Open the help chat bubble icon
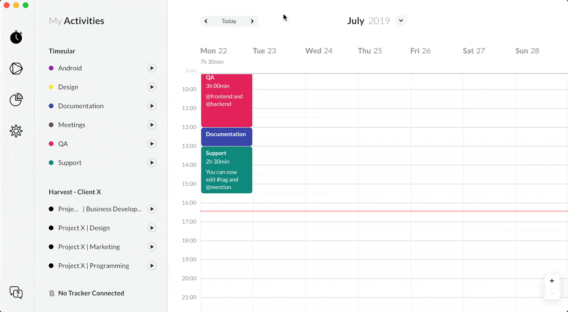Screen dimensions: 568x312 point(16,293)
